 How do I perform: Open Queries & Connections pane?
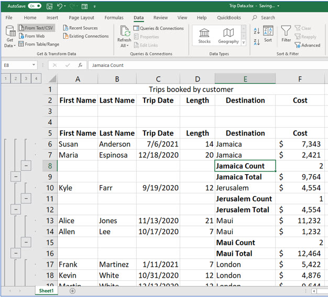click(x=159, y=28)
